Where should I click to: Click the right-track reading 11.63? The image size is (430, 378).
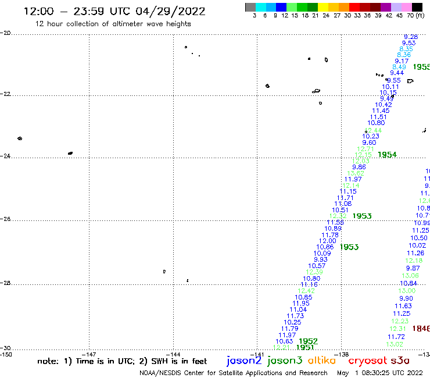point(403,306)
